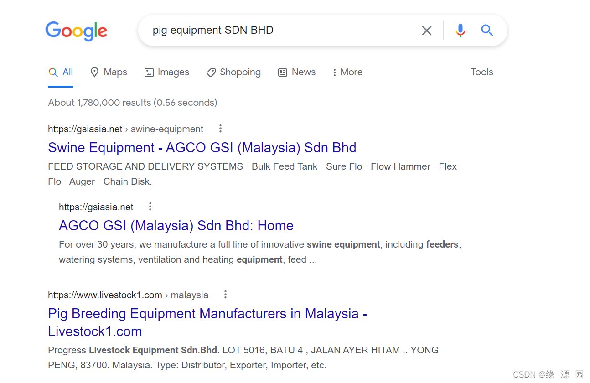Click the https://gsiasia.net URL of Home result
590x383 pixels.
click(96, 207)
